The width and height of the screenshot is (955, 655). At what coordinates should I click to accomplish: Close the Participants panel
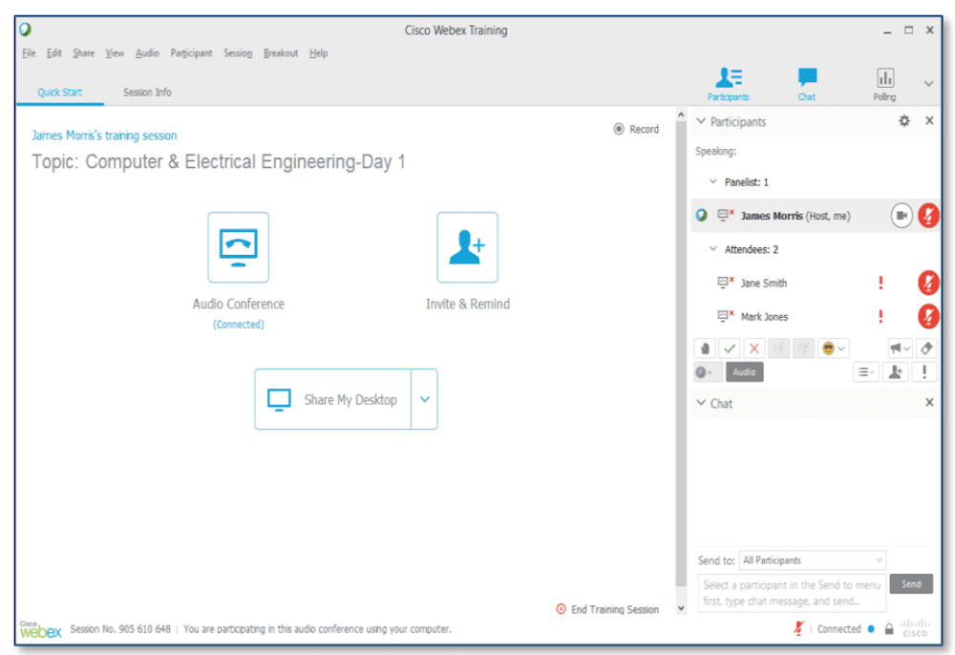pyautogui.click(x=929, y=120)
